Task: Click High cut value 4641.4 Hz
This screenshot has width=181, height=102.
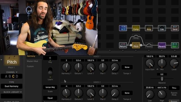Action: coord(162,88)
